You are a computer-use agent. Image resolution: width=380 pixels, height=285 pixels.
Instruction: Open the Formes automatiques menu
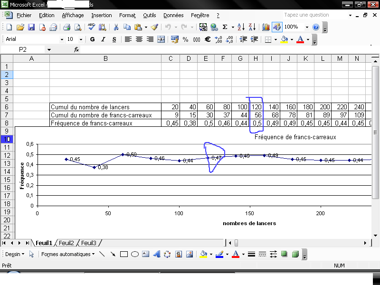tap(68, 254)
